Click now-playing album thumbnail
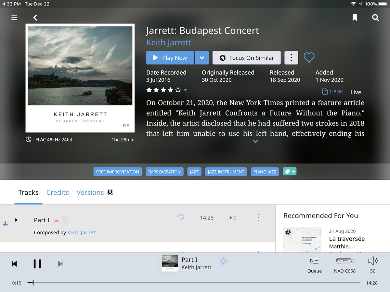 tap(170, 263)
